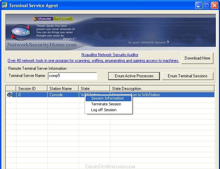Click the Terminal Service Agent title bar icon
This screenshot has height=169, width=220.
tap(4, 5)
